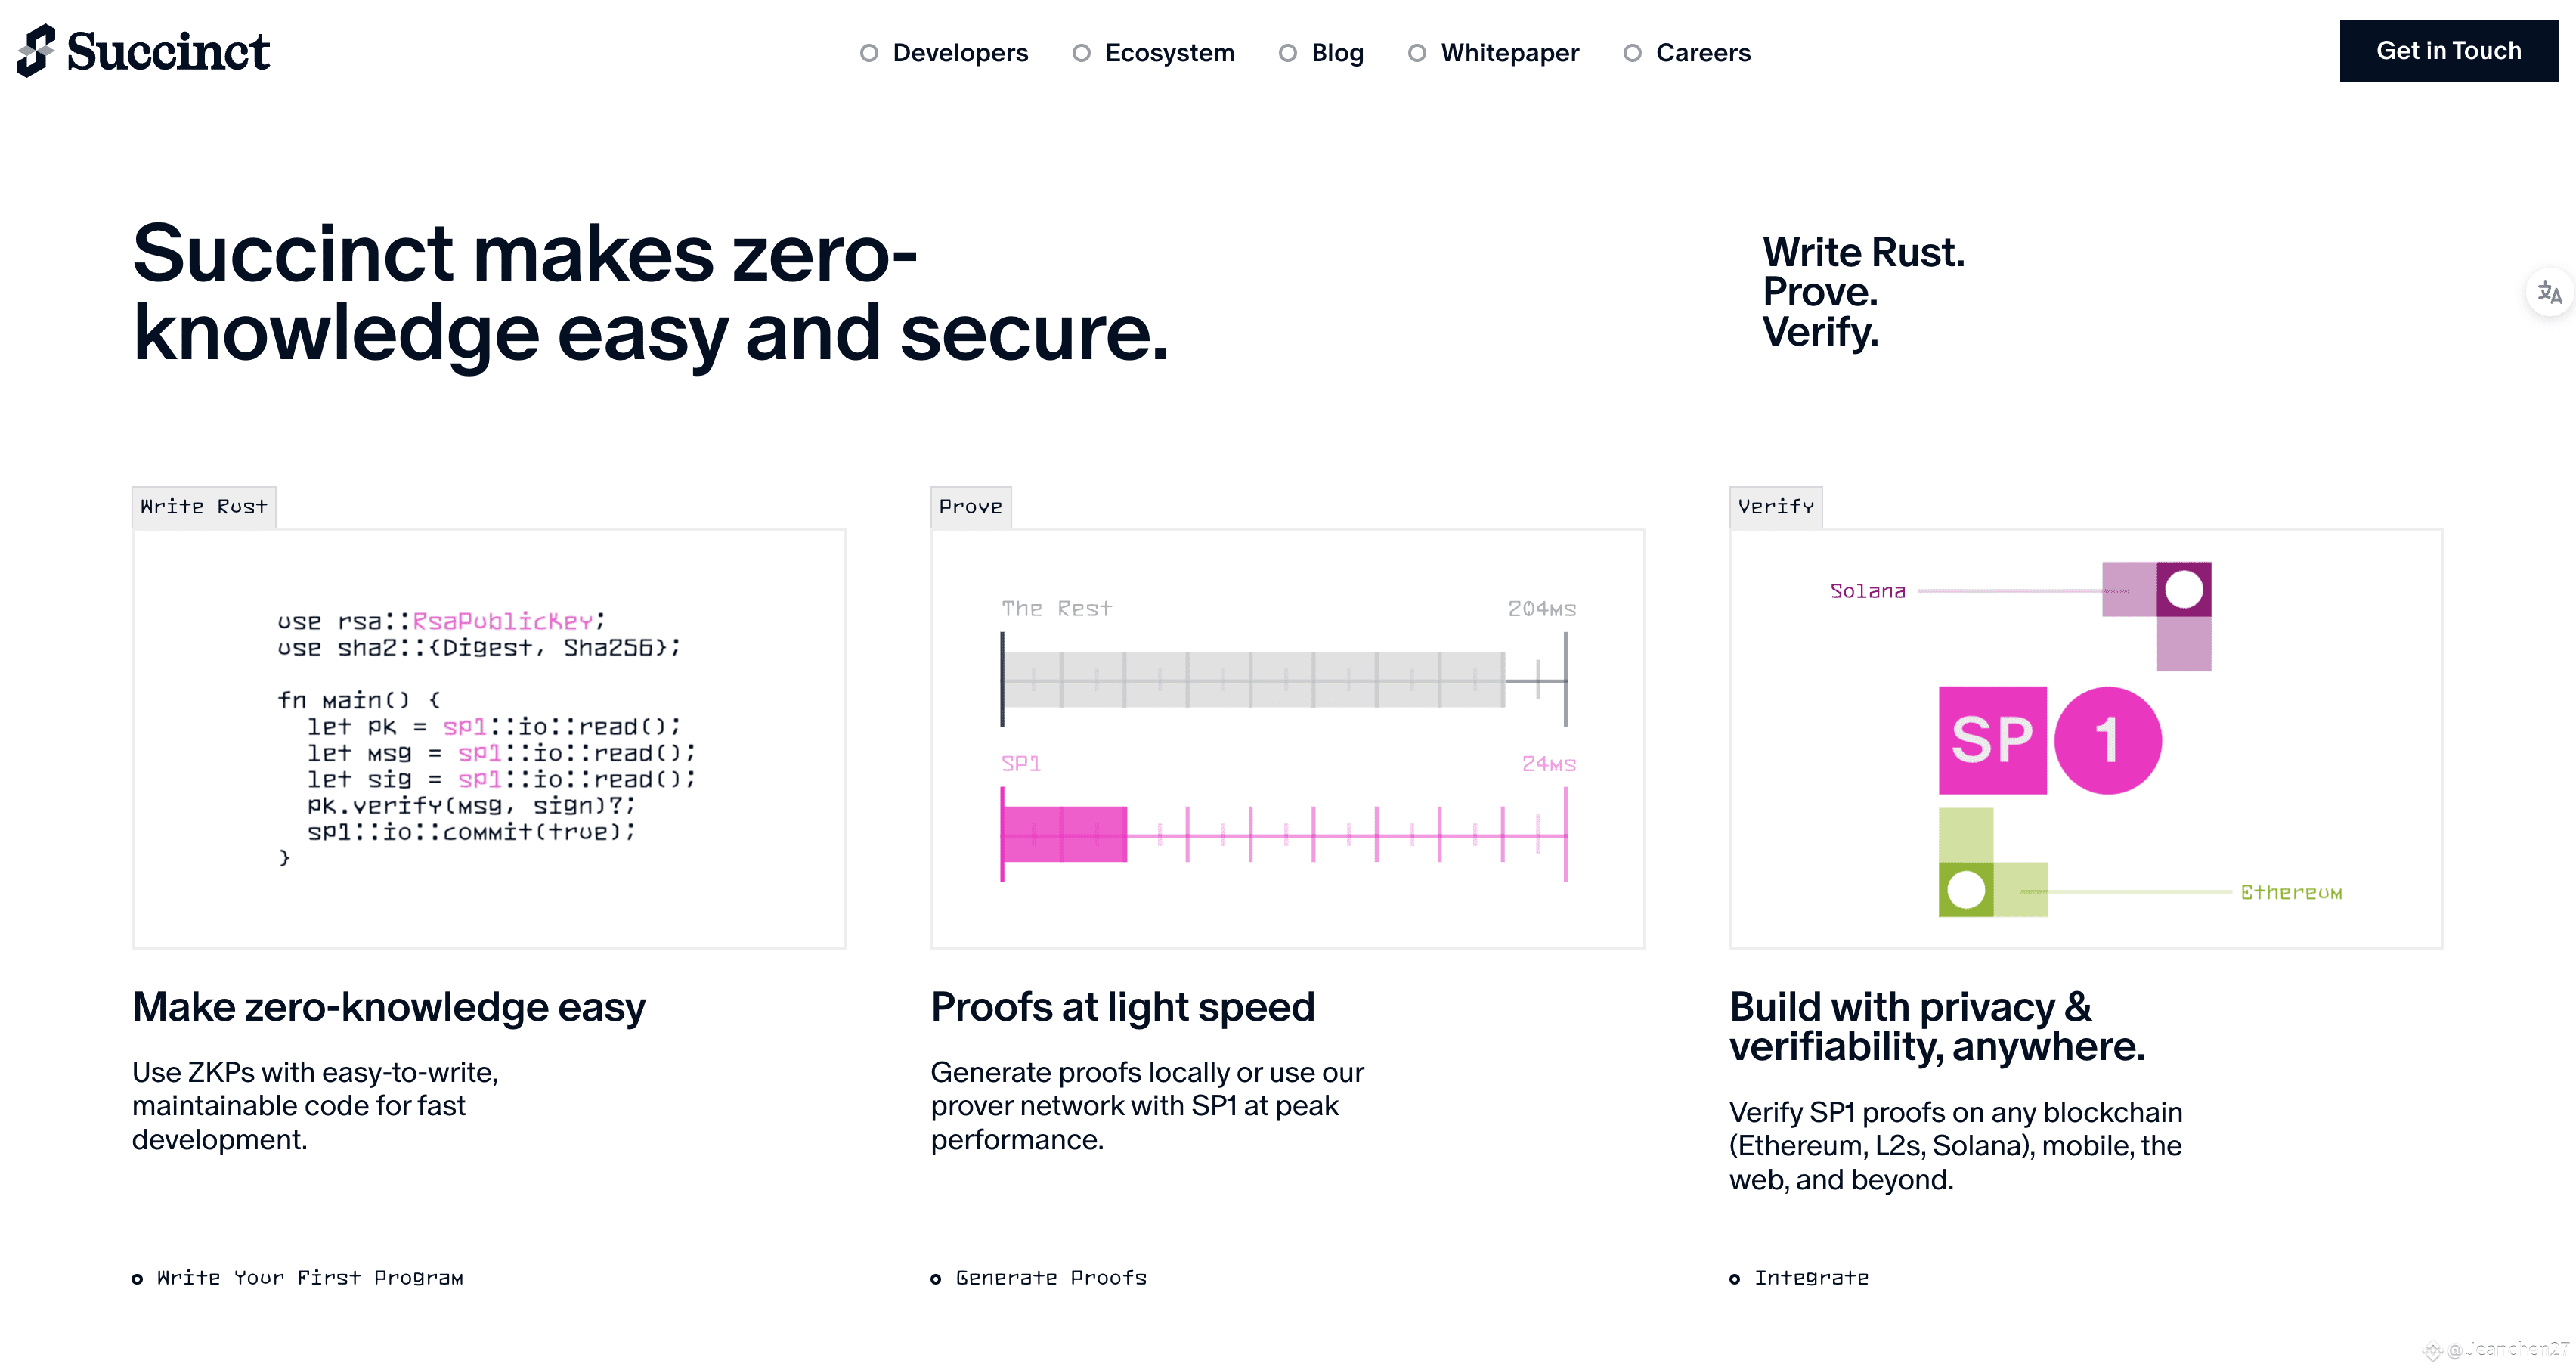Click the 204ms value label

[1542, 609]
